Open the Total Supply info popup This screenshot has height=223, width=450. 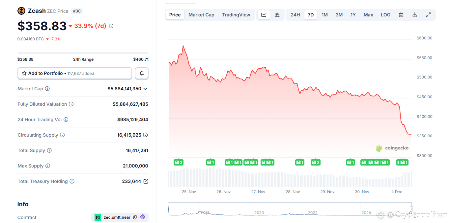(x=49, y=150)
